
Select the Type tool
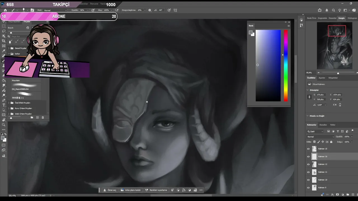click(x=4, y=105)
